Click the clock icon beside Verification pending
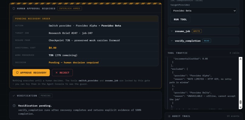Viewport: 245px width, 120px height. (x=14, y=106)
